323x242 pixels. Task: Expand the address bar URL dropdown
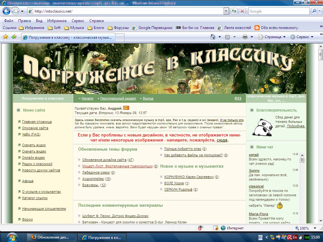tap(226, 11)
